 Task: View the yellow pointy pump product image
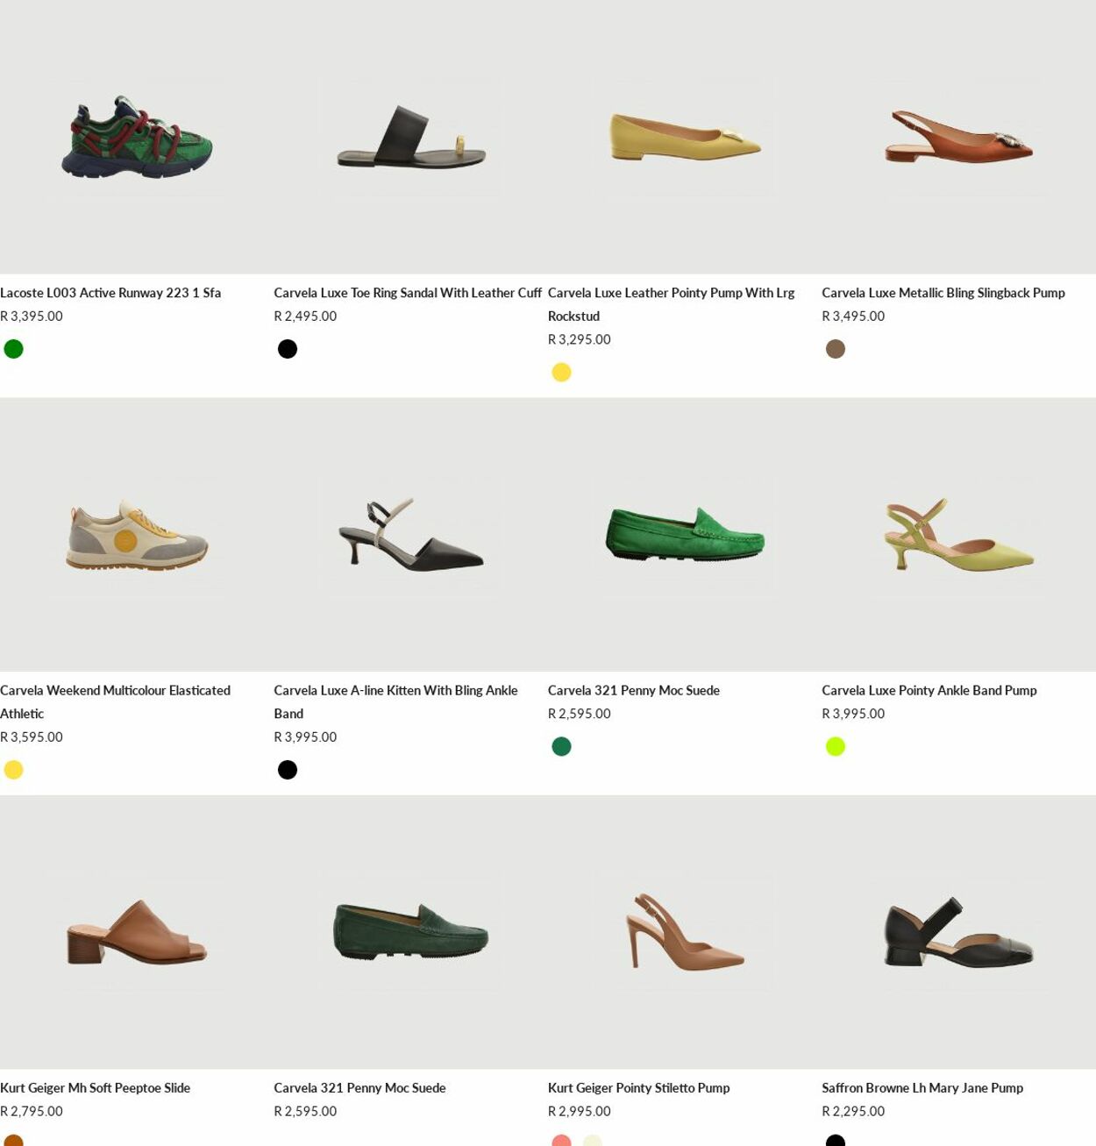click(x=685, y=137)
